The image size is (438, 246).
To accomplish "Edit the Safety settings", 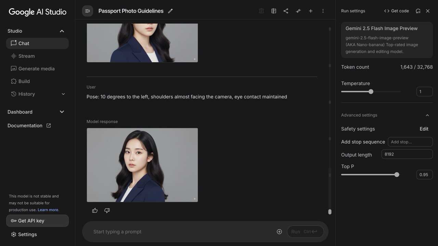I will point(424,129).
